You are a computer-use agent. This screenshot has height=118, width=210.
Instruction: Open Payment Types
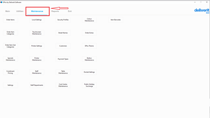click(63, 59)
